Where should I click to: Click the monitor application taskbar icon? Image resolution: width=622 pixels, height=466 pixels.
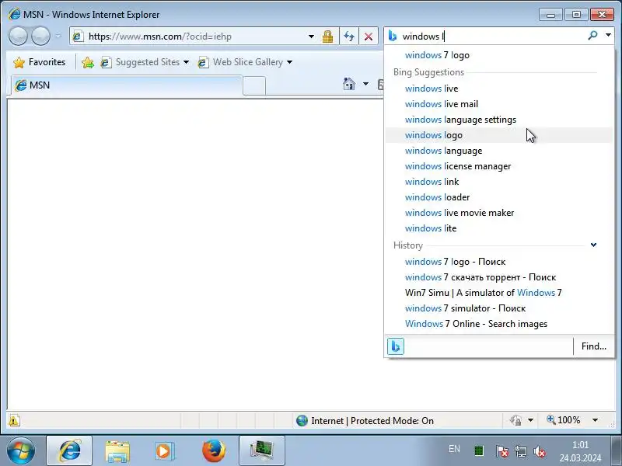click(262, 450)
